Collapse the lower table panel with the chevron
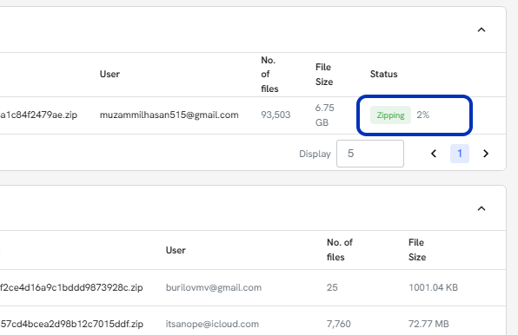This screenshot has height=335, width=518. pos(481,208)
